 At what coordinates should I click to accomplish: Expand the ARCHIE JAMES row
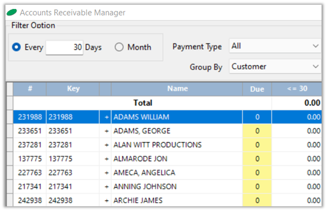click(106, 200)
